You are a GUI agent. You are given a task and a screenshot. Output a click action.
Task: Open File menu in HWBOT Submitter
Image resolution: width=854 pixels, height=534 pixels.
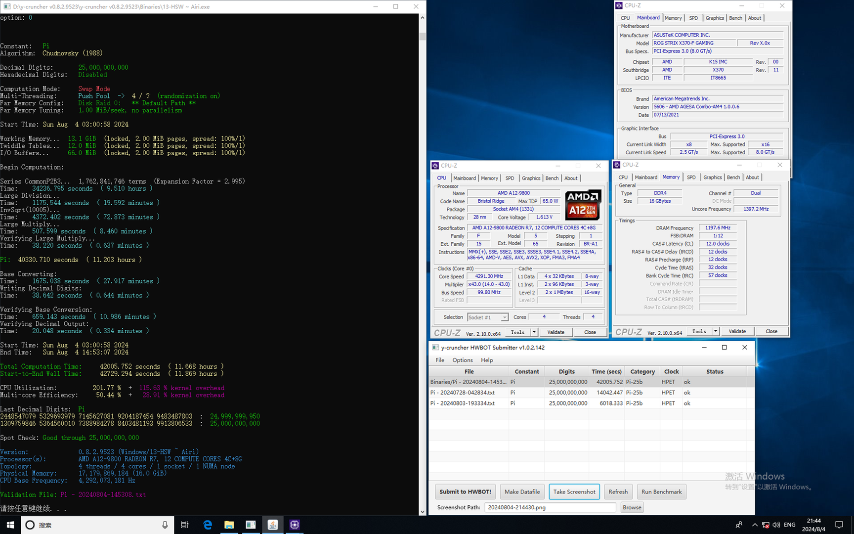point(440,360)
